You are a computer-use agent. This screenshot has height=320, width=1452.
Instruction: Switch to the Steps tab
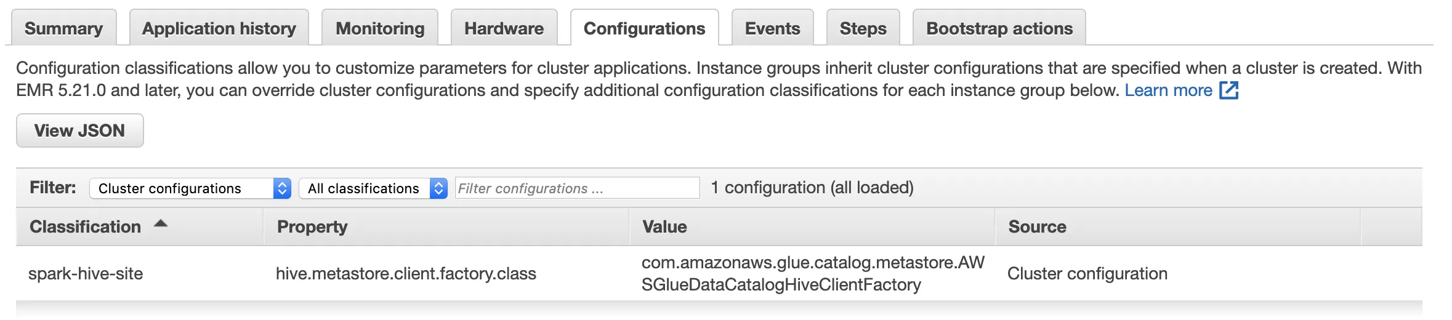tap(863, 28)
